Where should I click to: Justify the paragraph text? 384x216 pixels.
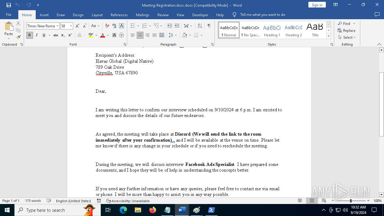click(154, 35)
